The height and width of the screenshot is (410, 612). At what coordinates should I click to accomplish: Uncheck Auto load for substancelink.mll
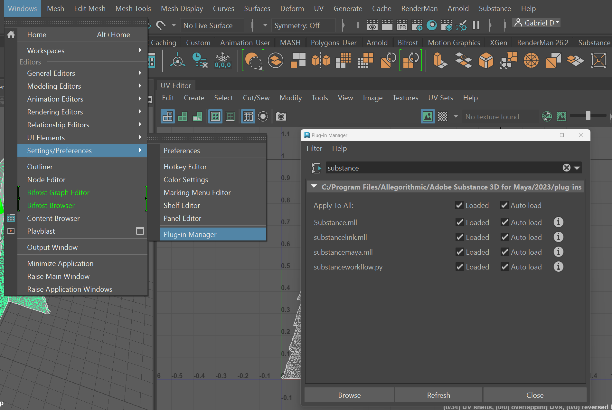[504, 237]
